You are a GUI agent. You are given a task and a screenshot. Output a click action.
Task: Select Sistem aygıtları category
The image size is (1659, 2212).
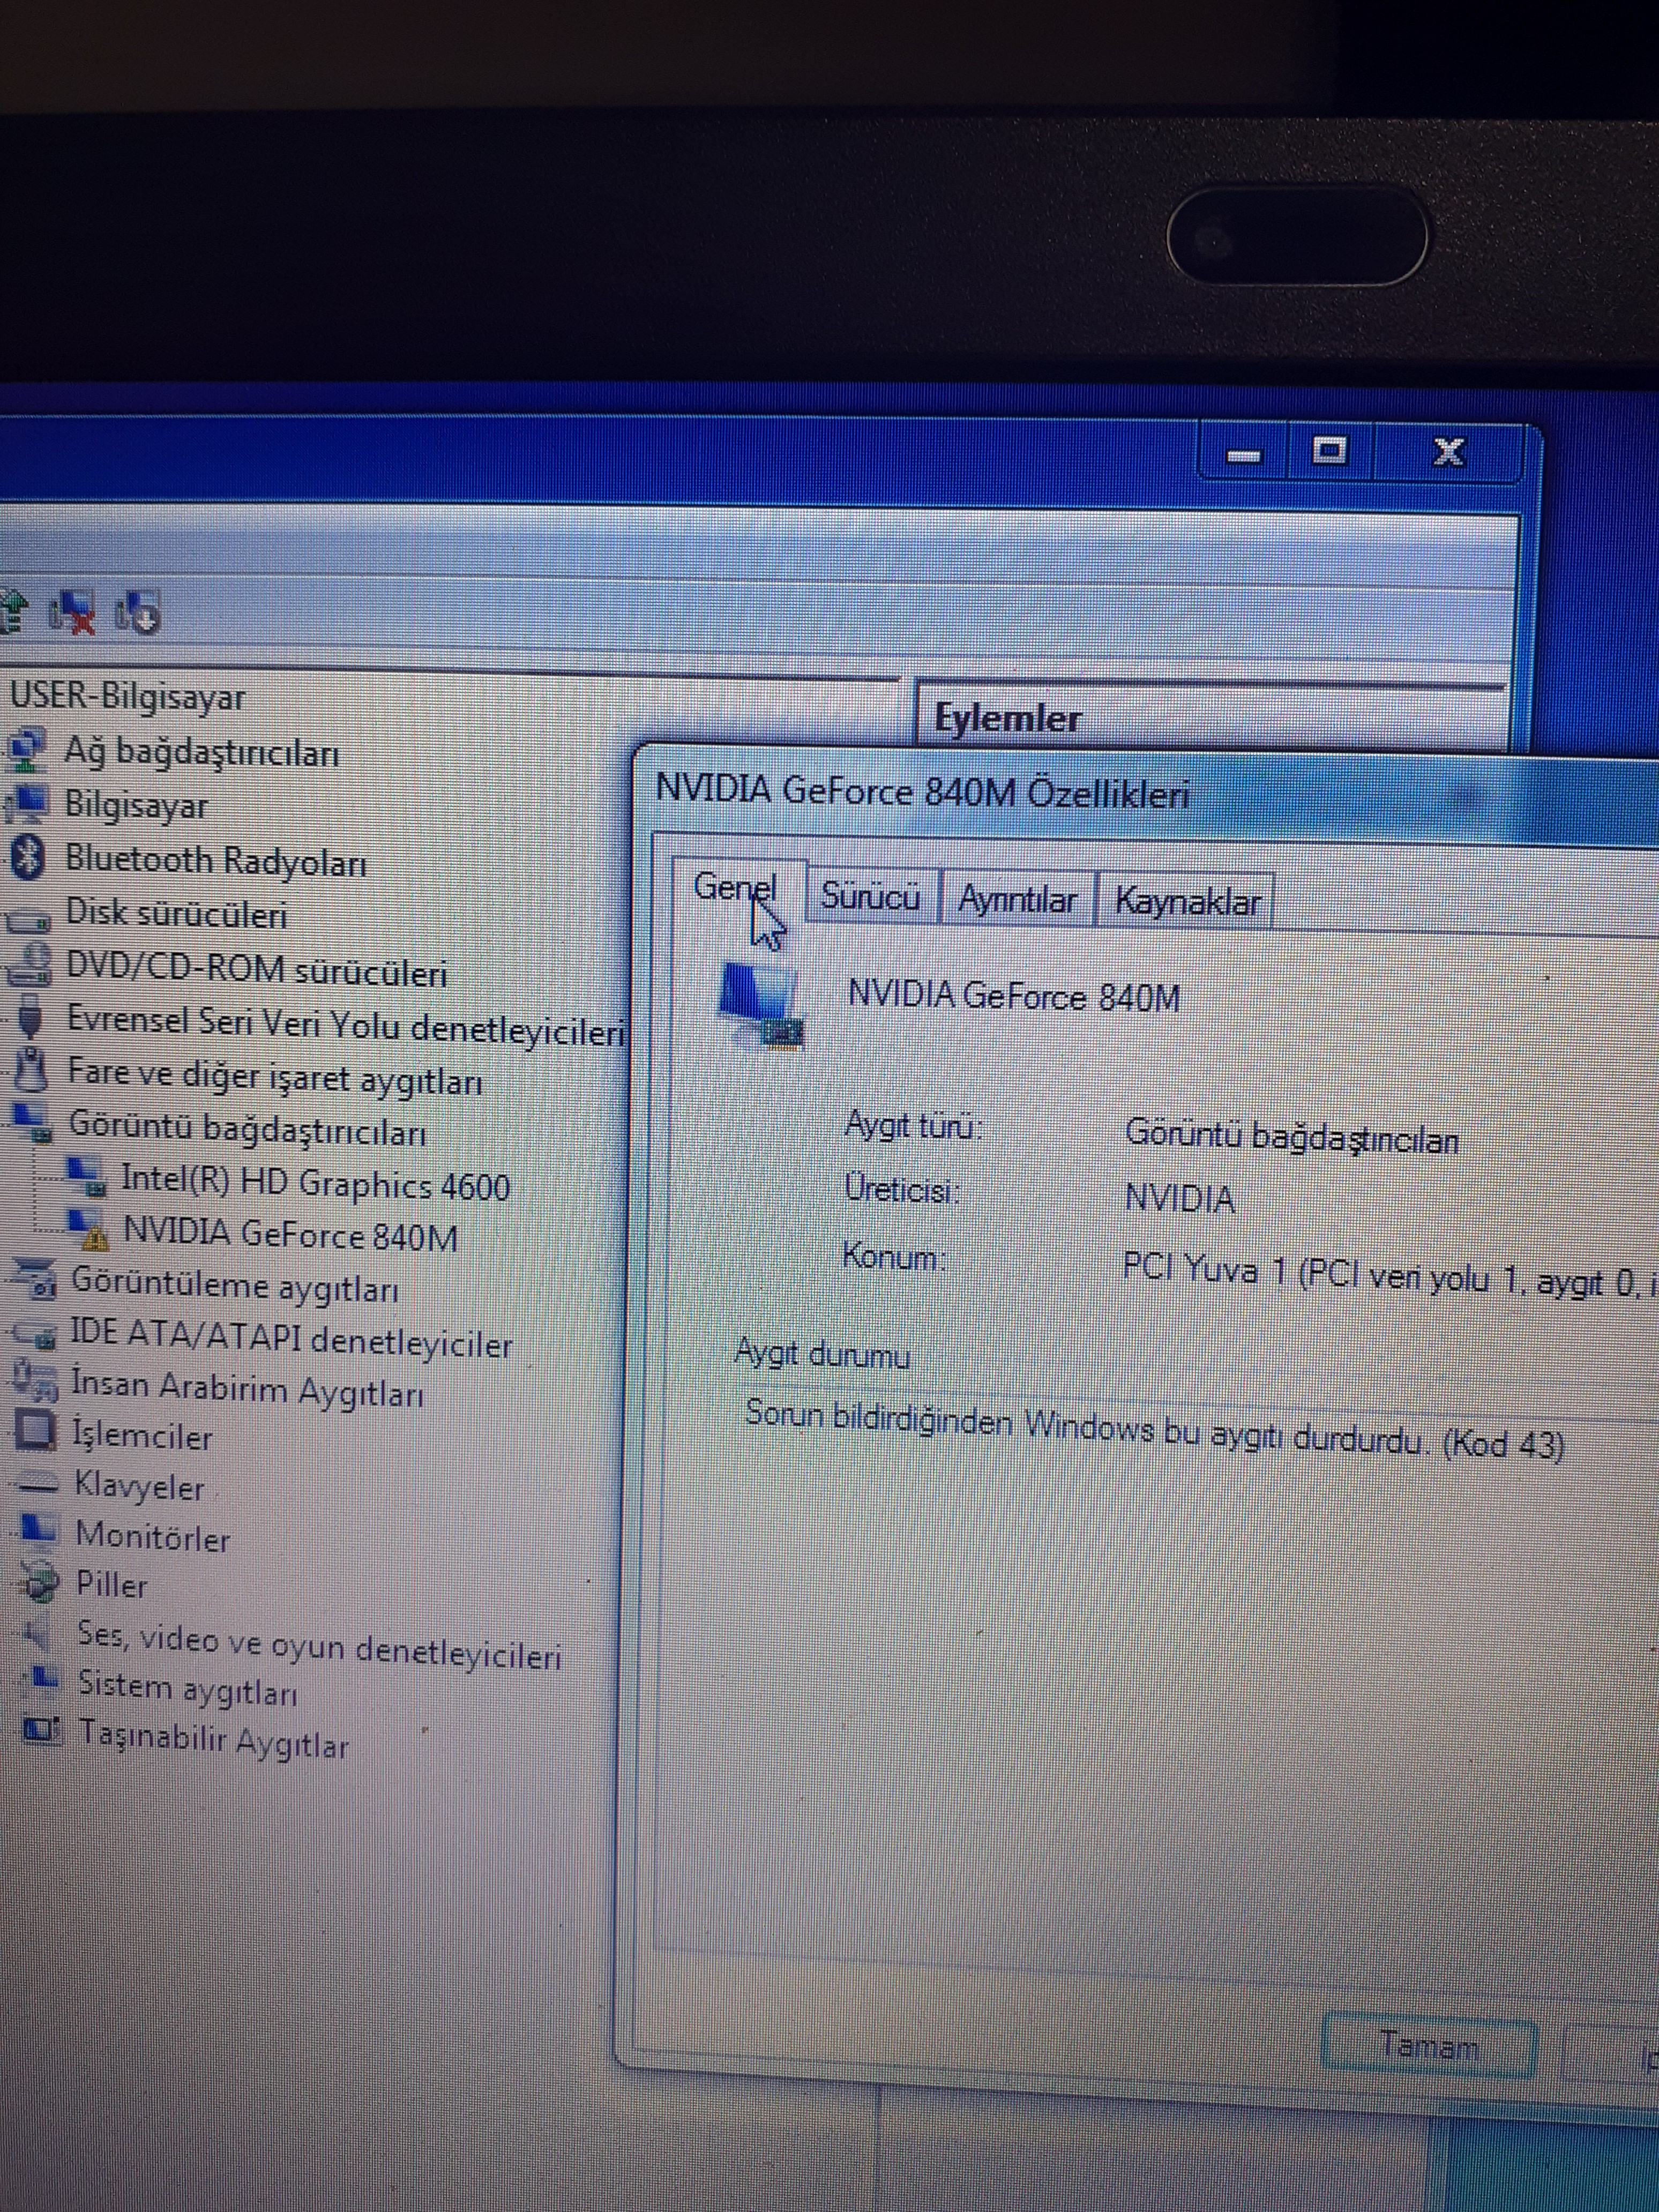(188, 1689)
